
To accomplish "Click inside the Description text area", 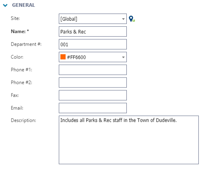I will click(129, 140).
